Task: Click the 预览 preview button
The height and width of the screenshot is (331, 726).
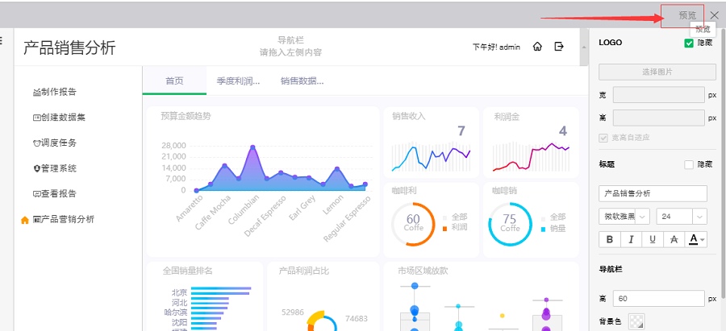Action: coord(686,15)
